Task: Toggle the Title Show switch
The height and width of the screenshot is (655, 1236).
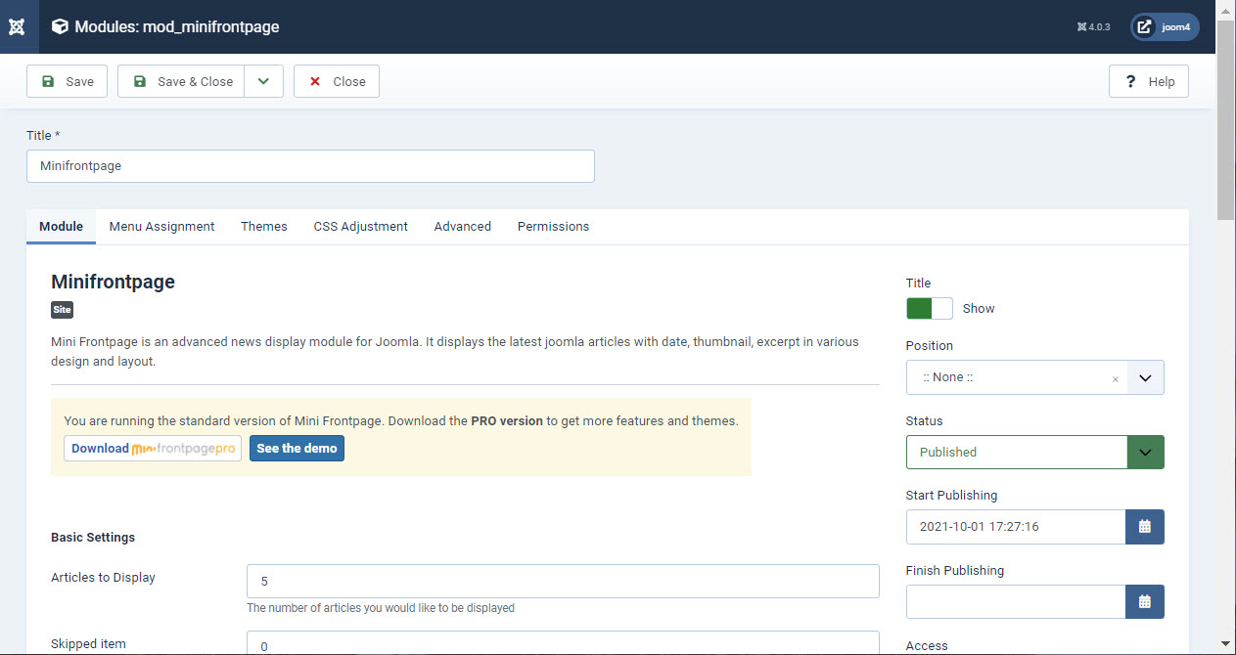Action: coord(929,308)
